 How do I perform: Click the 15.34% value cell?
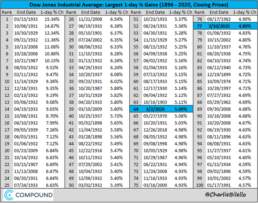(52, 19)
